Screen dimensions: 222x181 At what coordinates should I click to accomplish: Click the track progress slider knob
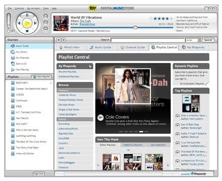tap(135, 27)
